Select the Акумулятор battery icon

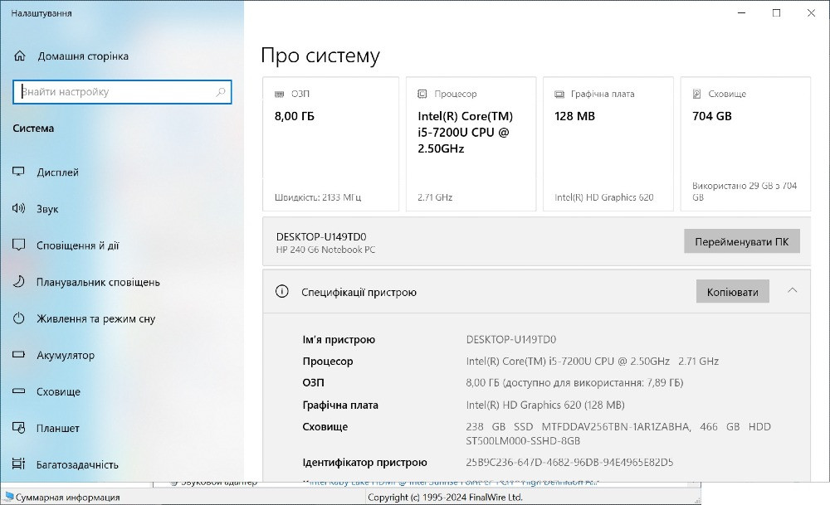[18, 355]
